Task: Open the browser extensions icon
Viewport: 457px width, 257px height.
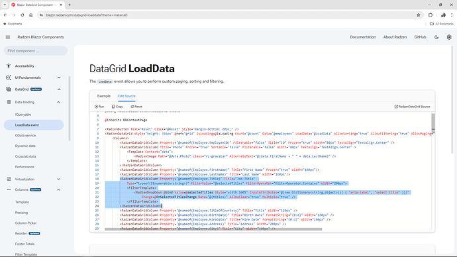Action: [431, 15]
